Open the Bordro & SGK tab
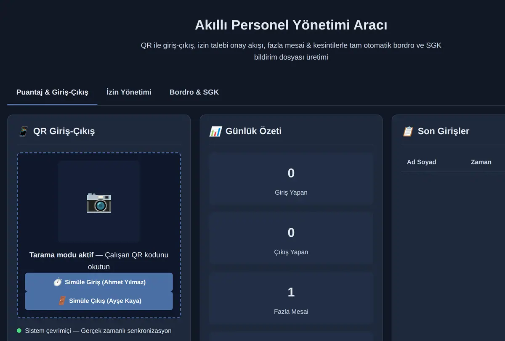Screen dimensions: 505x341 pyautogui.click(x=194, y=92)
